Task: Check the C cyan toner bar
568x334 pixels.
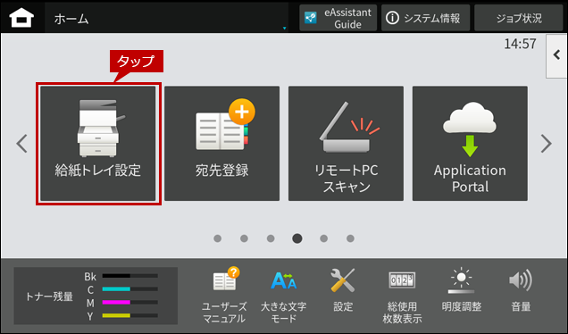Action: (129, 289)
